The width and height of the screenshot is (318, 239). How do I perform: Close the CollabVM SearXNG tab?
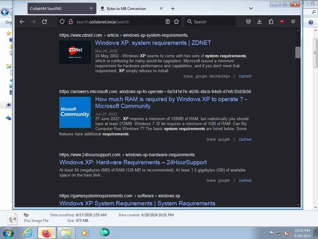coord(91,8)
